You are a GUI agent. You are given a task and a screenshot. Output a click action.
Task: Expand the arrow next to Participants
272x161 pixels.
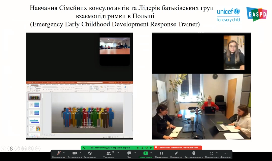[x=118, y=152]
